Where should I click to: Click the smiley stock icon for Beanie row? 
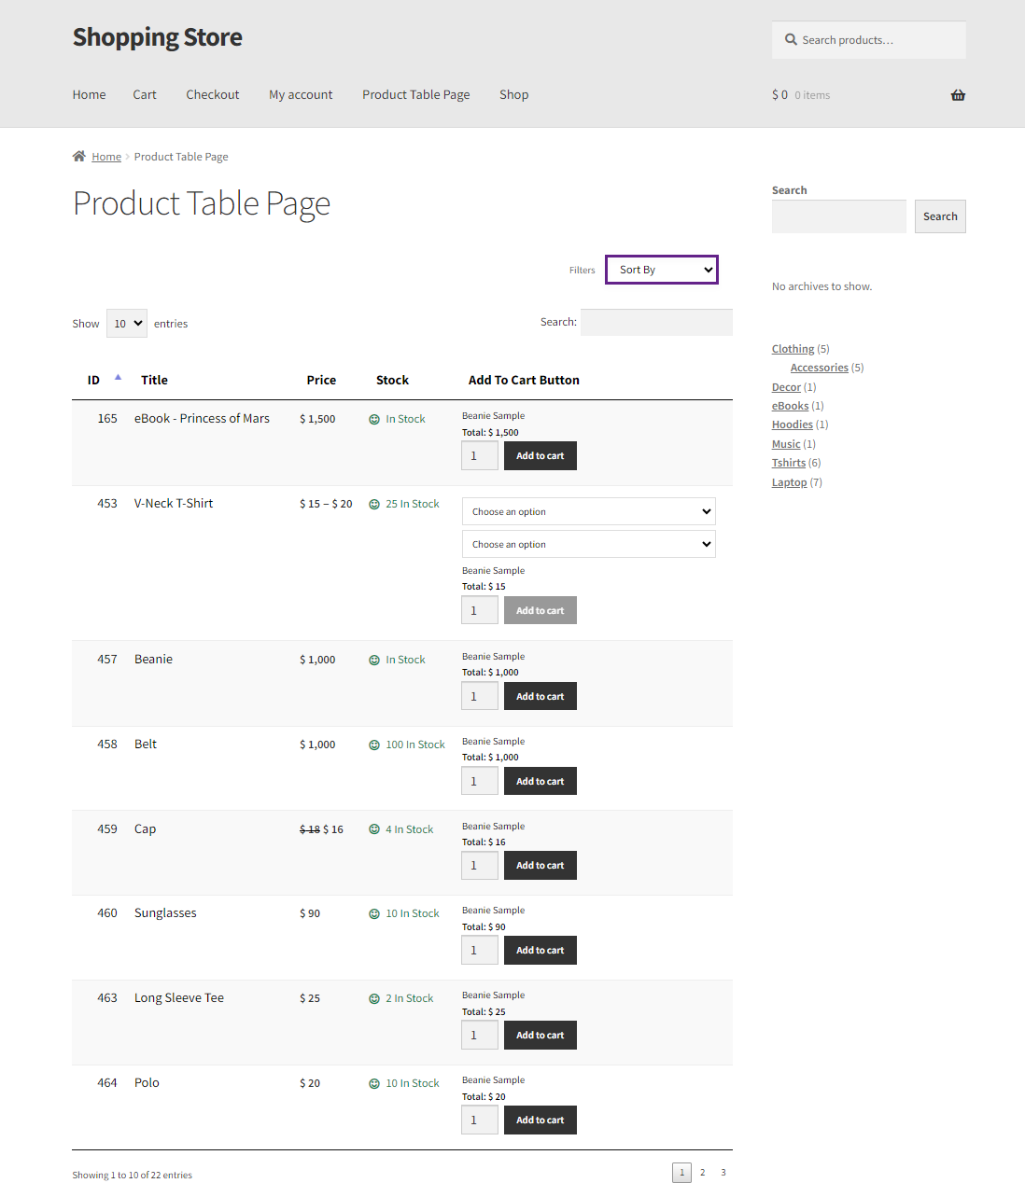pyautogui.click(x=374, y=661)
